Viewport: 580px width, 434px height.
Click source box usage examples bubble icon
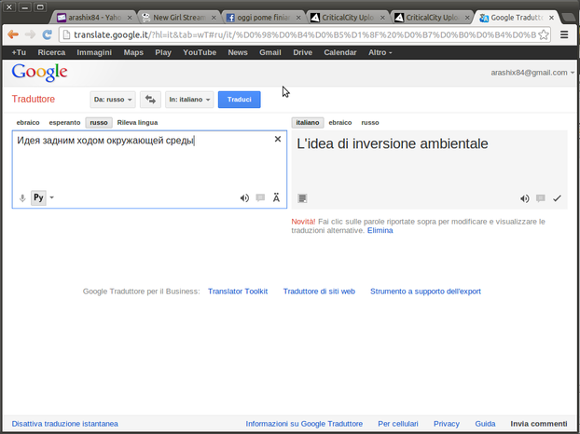(260, 198)
